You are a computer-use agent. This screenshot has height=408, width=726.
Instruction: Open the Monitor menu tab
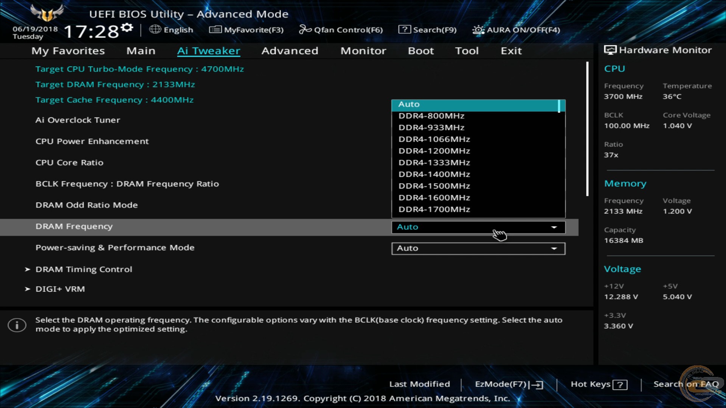[x=363, y=50]
